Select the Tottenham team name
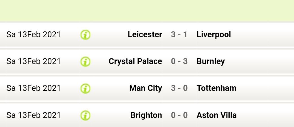Screen dimensions: 294x127 (x=216, y=88)
